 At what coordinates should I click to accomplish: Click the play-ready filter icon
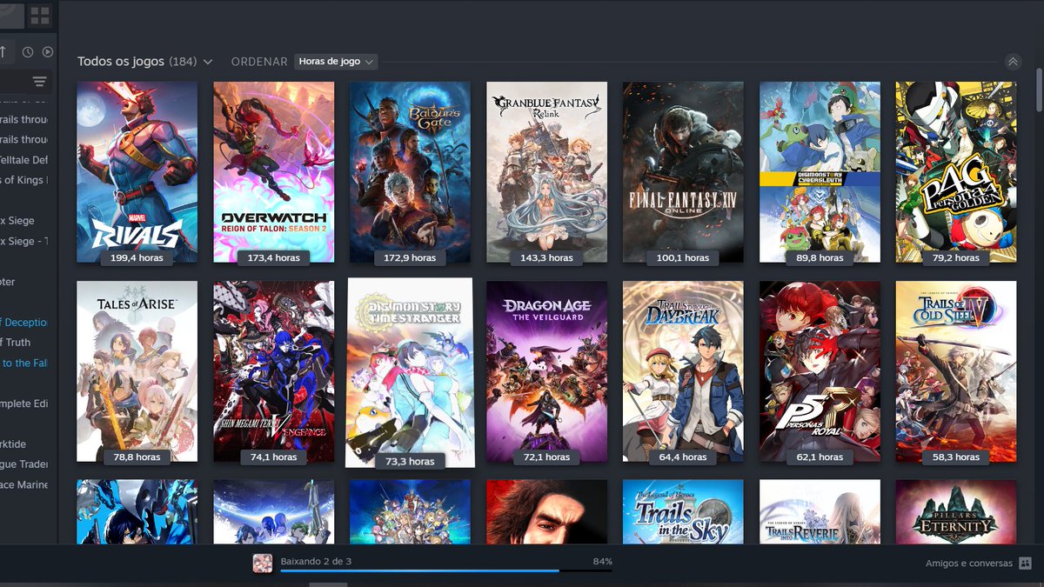48,52
